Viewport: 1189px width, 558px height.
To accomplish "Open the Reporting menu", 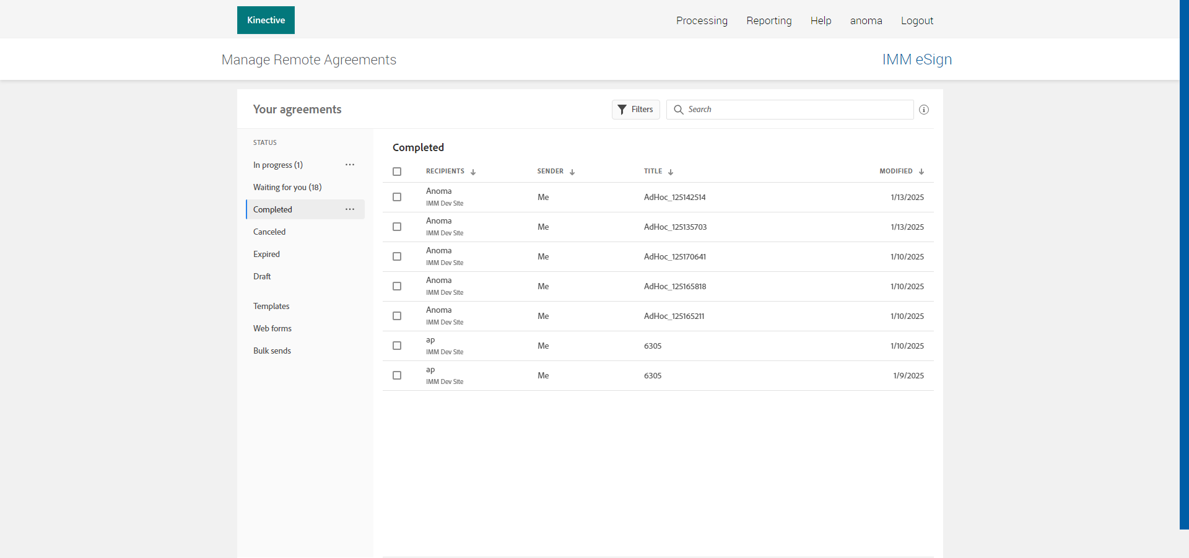I will coord(769,21).
